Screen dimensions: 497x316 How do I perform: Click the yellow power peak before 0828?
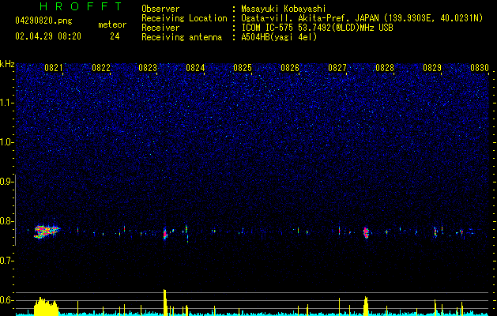(366, 306)
